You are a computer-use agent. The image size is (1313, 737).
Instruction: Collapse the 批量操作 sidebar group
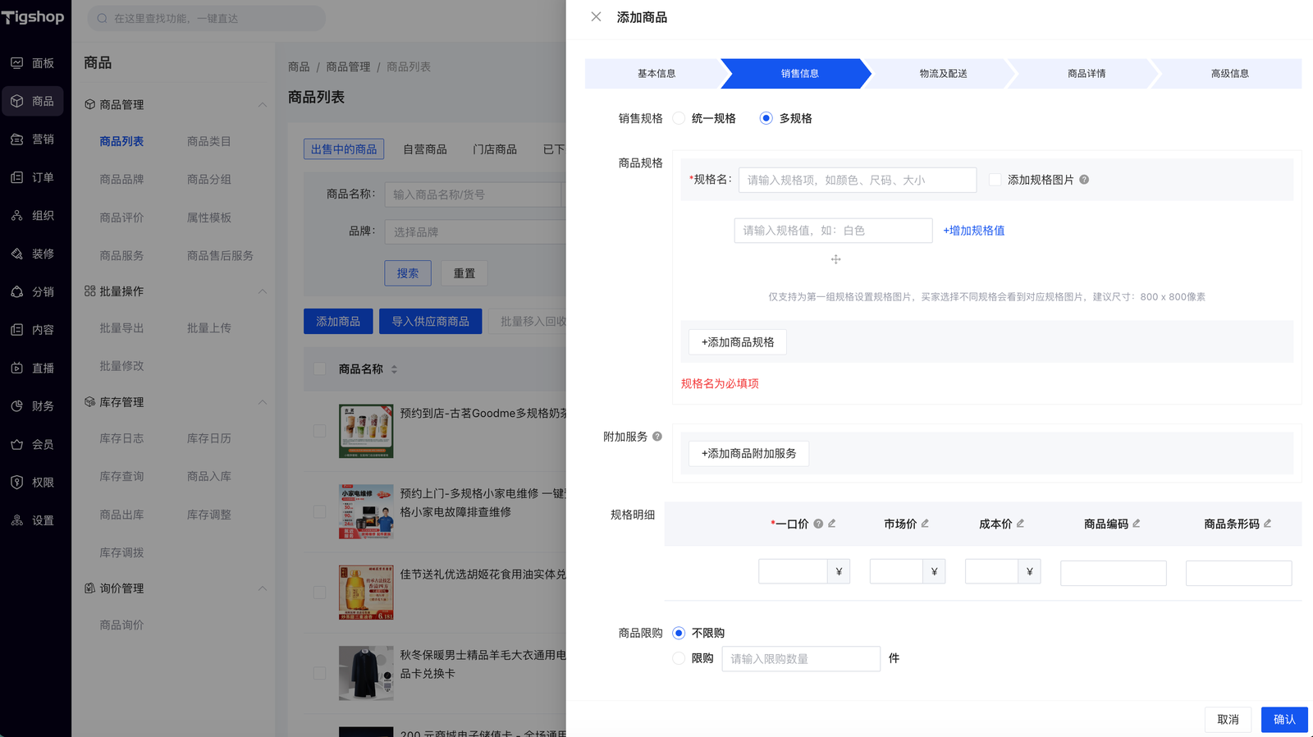(263, 291)
